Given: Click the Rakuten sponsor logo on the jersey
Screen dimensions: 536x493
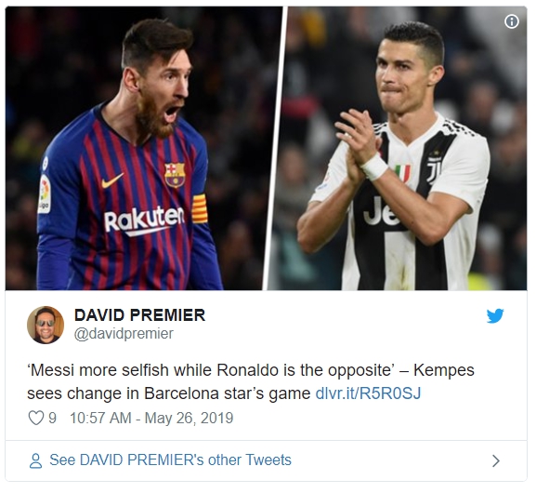Looking at the screenshot, I should [x=144, y=220].
